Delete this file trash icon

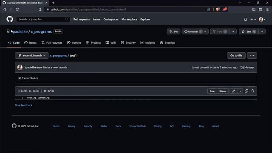252,91
